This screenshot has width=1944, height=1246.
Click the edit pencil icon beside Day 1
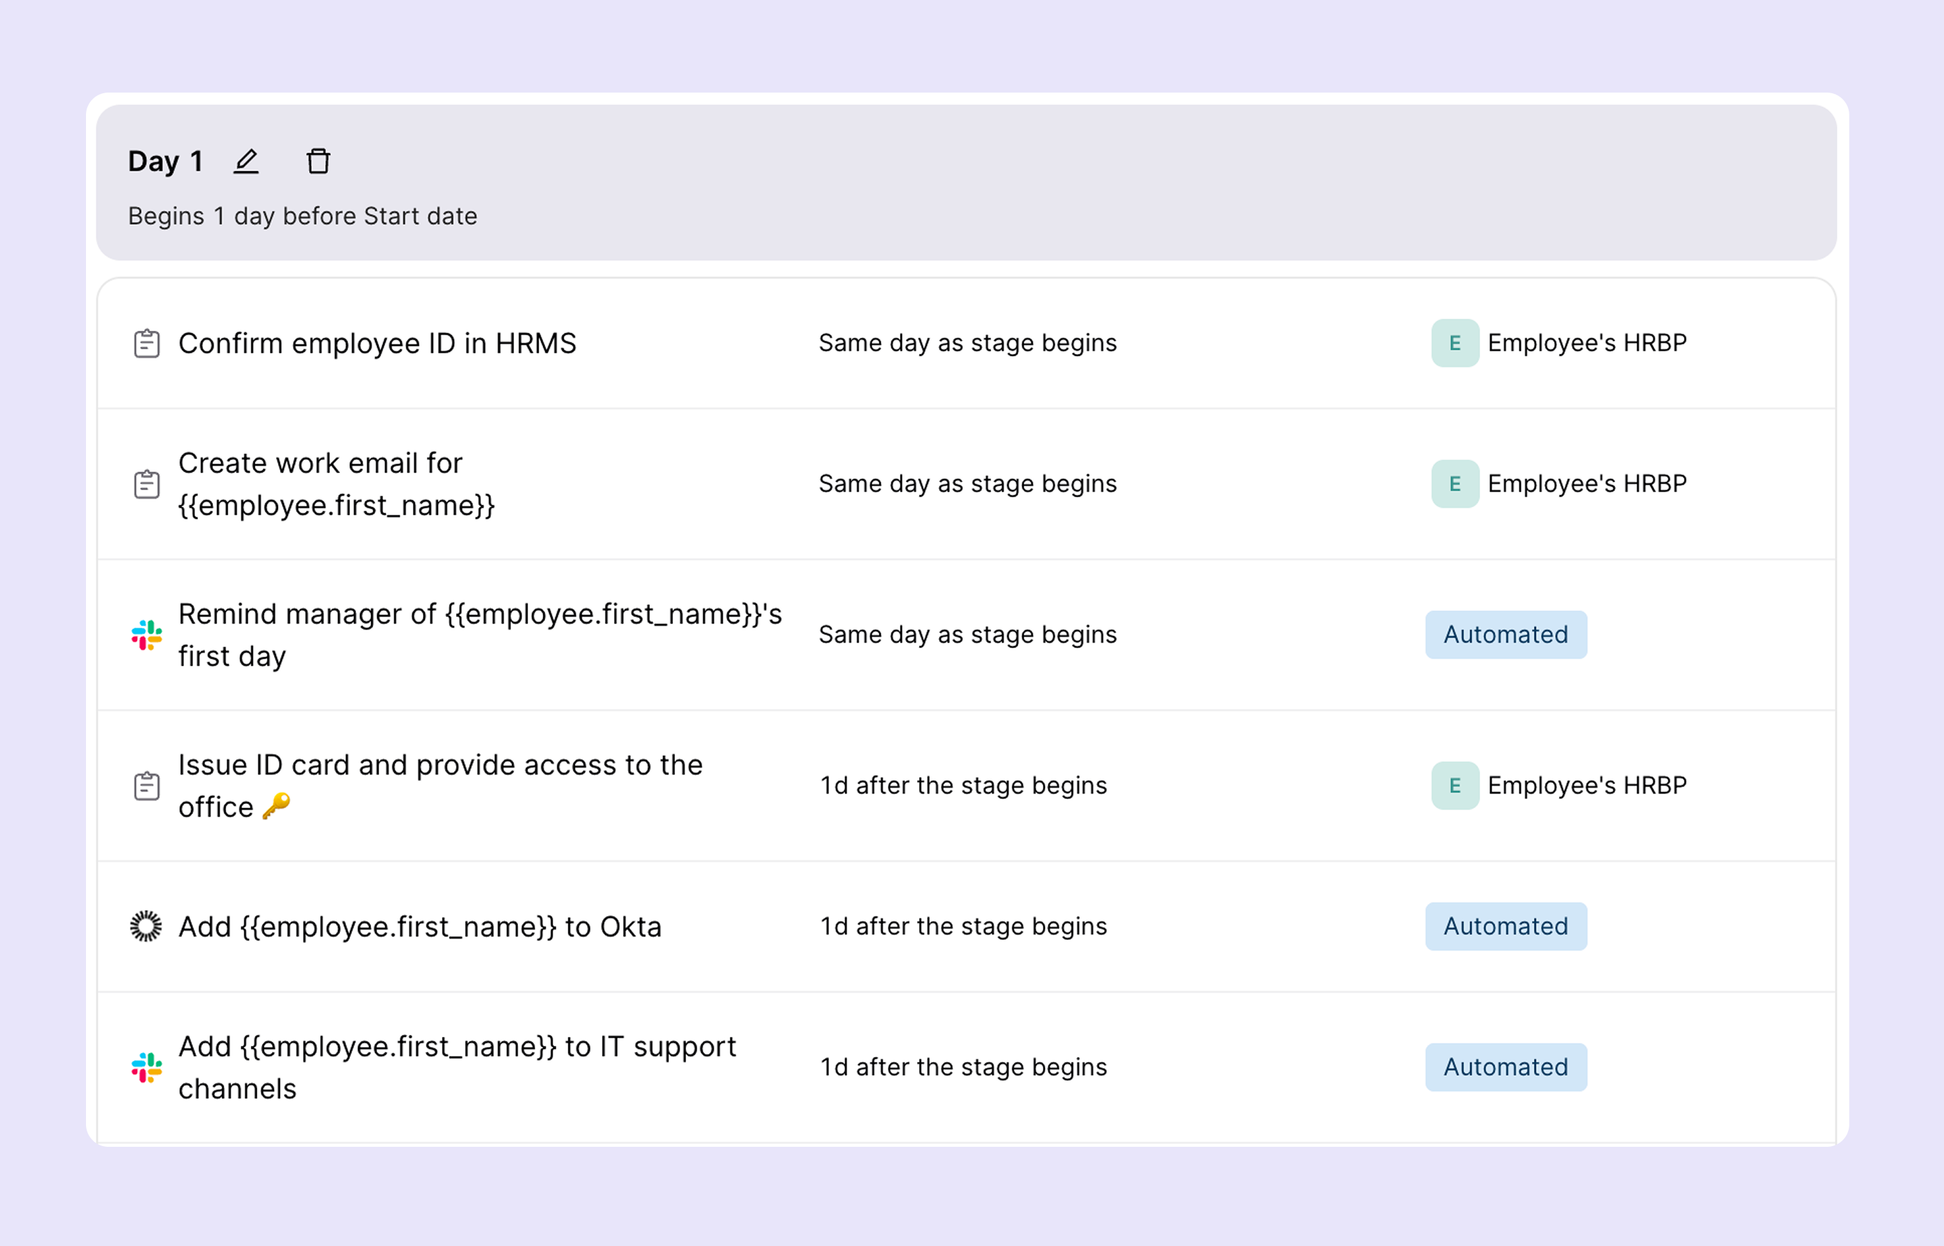pos(246,162)
